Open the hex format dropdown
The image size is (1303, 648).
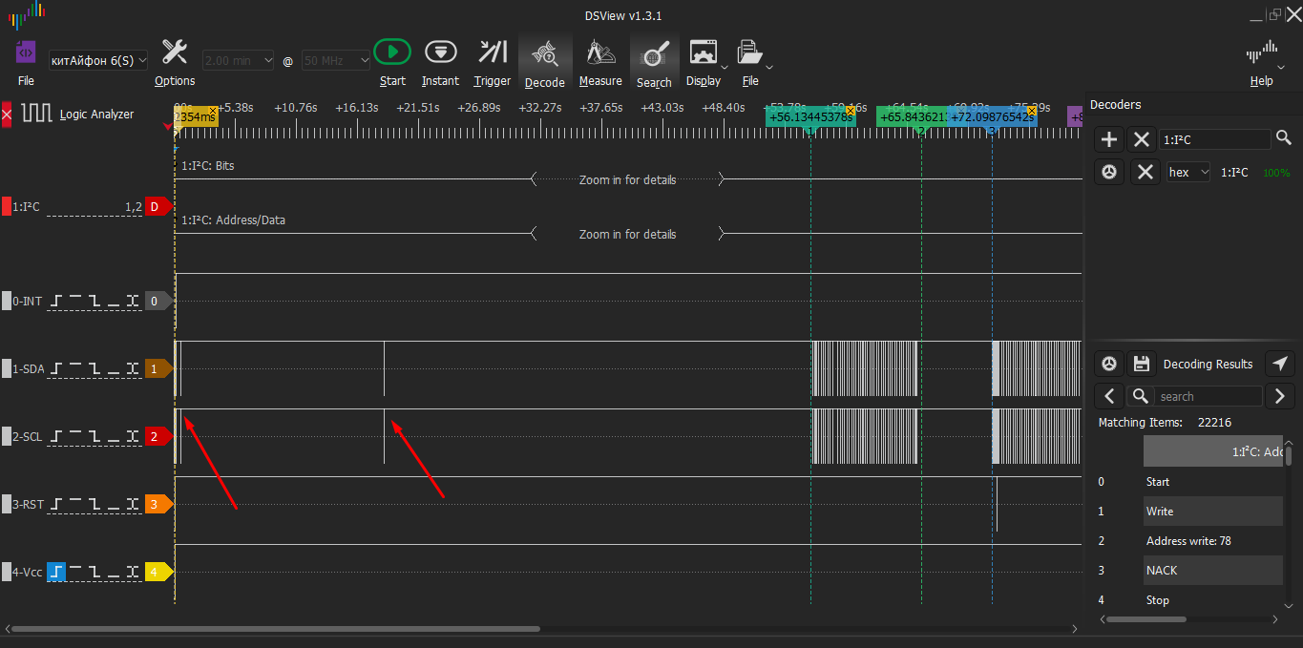(1188, 172)
